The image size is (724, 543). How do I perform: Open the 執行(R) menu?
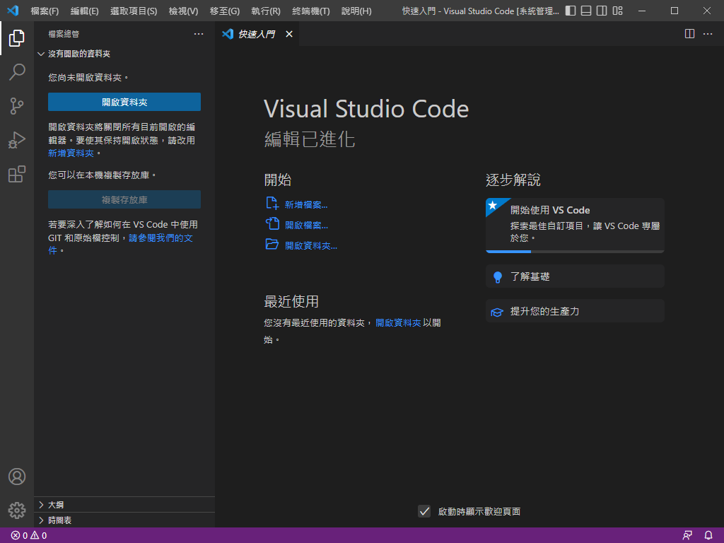(x=266, y=11)
